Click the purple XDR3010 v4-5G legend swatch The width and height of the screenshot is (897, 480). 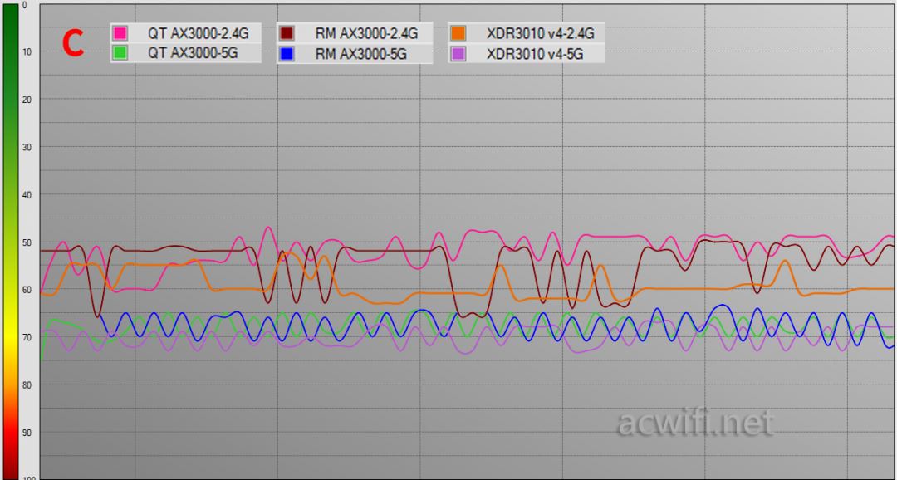point(458,54)
